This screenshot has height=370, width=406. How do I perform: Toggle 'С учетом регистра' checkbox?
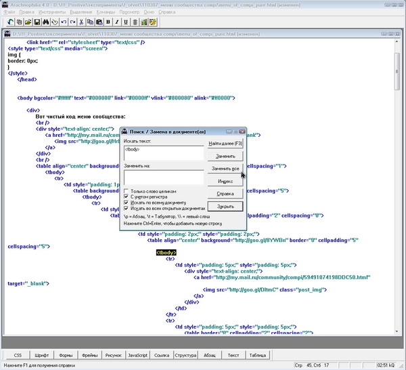point(126,197)
